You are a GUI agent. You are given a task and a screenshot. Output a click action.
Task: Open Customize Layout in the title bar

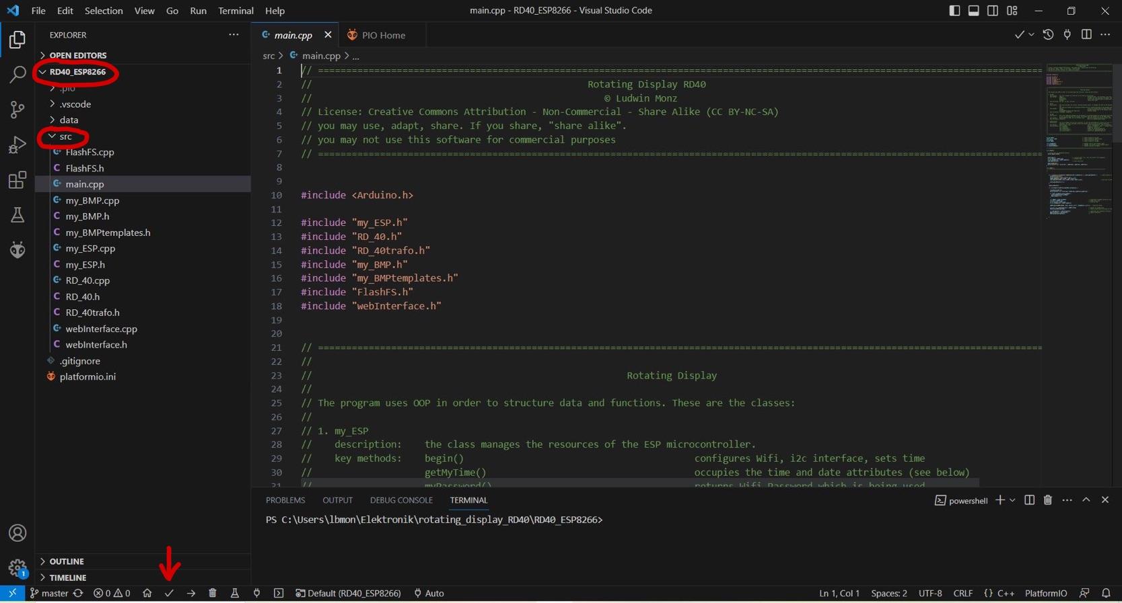click(x=1012, y=11)
